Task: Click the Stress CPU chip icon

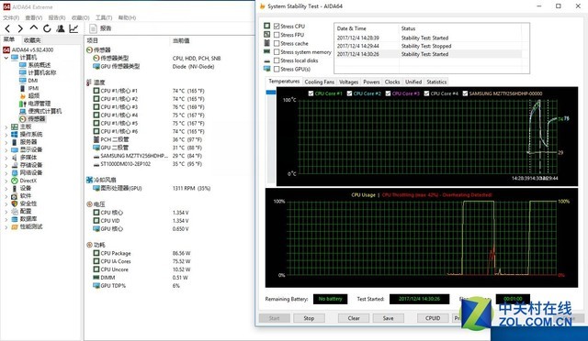Action: click(x=266, y=26)
